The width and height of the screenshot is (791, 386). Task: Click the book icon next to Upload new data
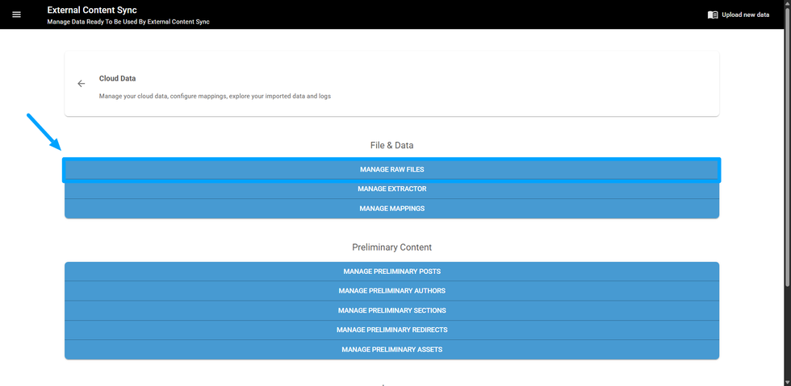[712, 15]
